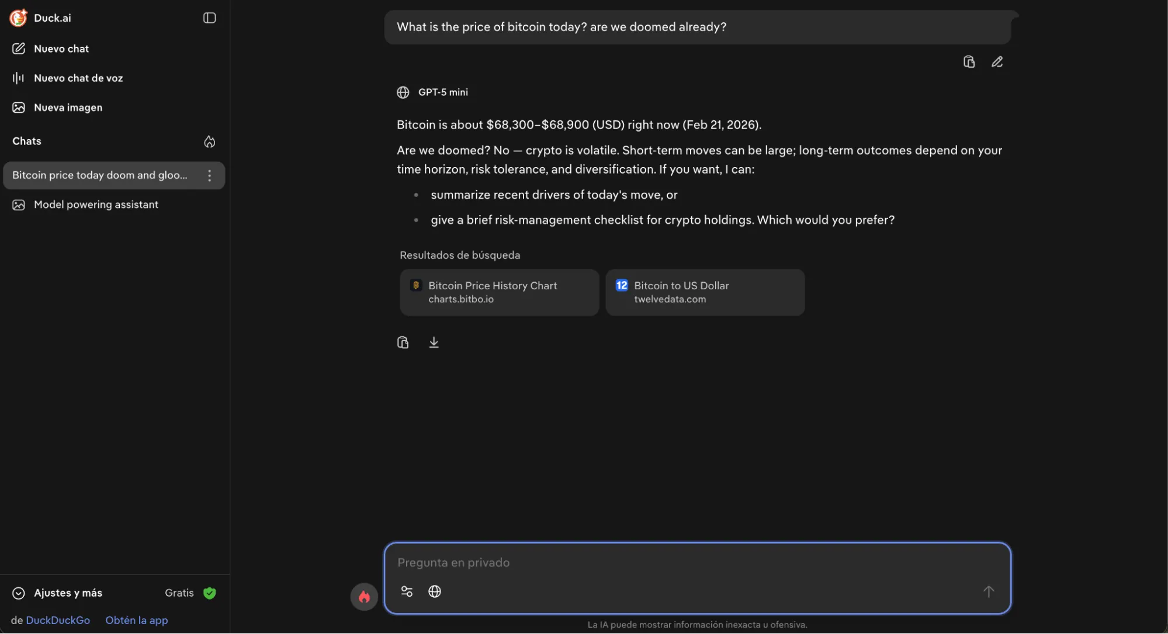Collapse the sidebar with panel icon

209,18
